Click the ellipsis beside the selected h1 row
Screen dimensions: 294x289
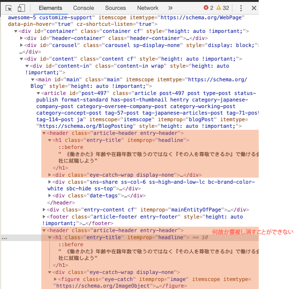tap(4, 238)
